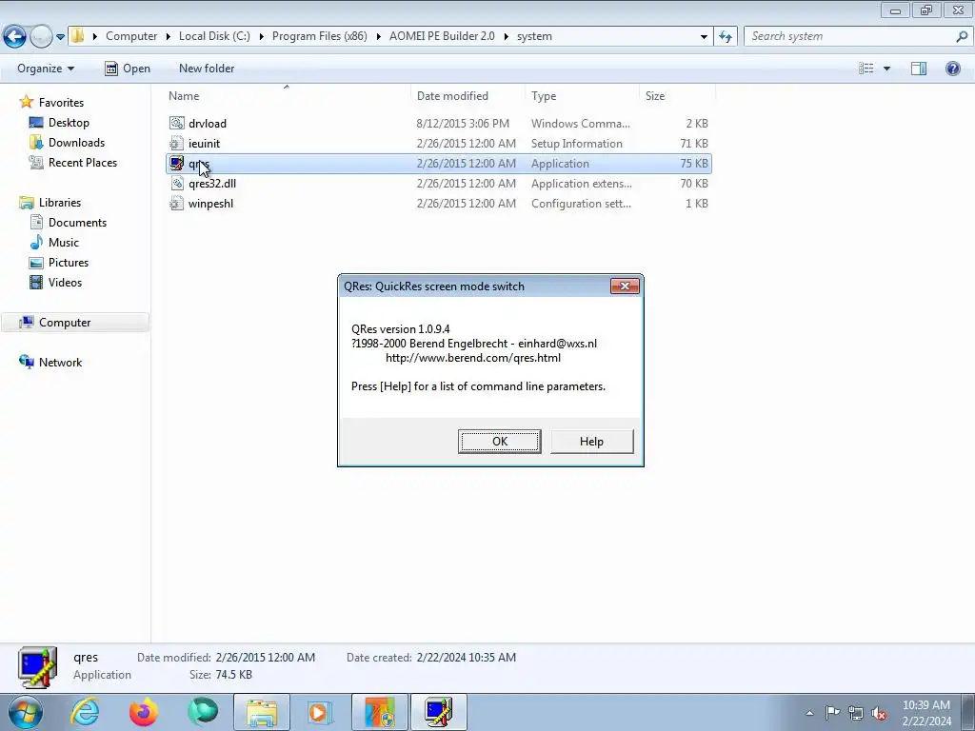Click Help in the QRes dialog
The height and width of the screenshot is (731, 975).
tap(591, 442)
